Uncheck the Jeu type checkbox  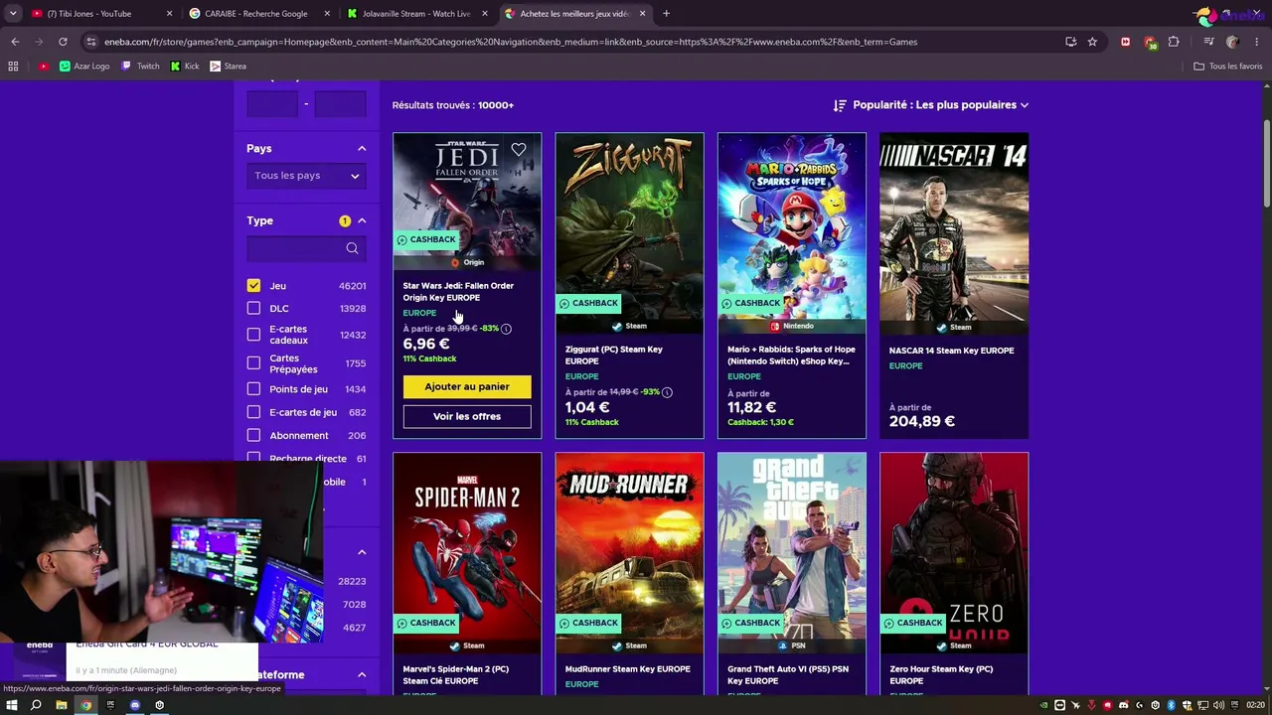tap(253, 286)
